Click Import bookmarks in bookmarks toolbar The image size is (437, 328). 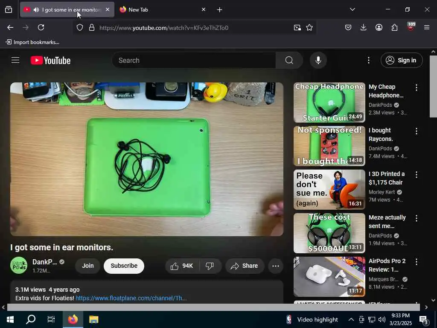coord(32,42)
